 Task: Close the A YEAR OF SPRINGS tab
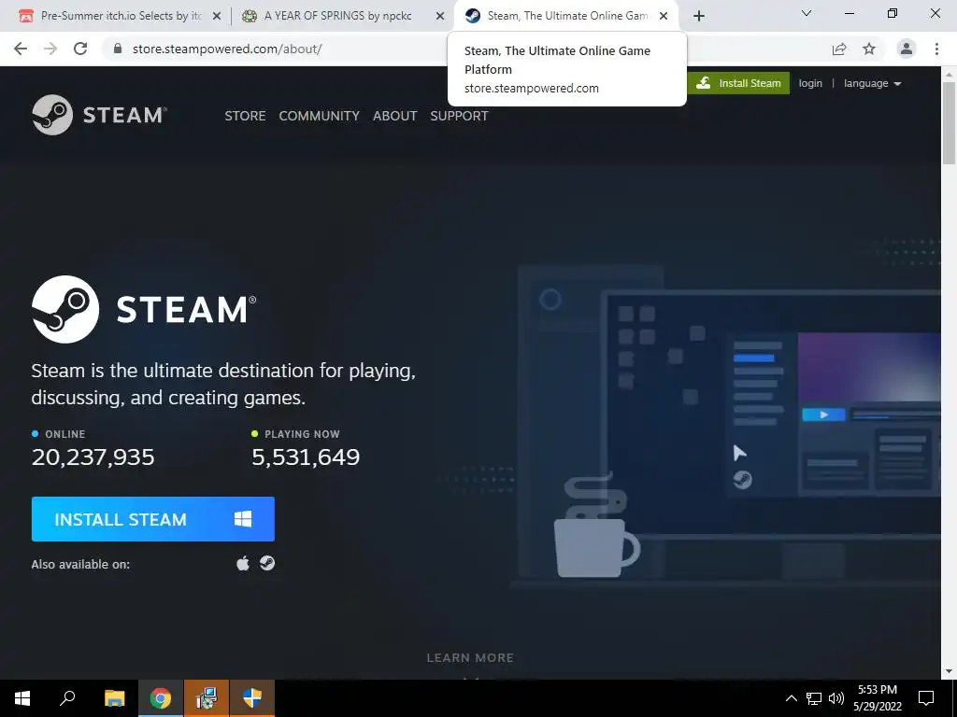click(440, 17)
